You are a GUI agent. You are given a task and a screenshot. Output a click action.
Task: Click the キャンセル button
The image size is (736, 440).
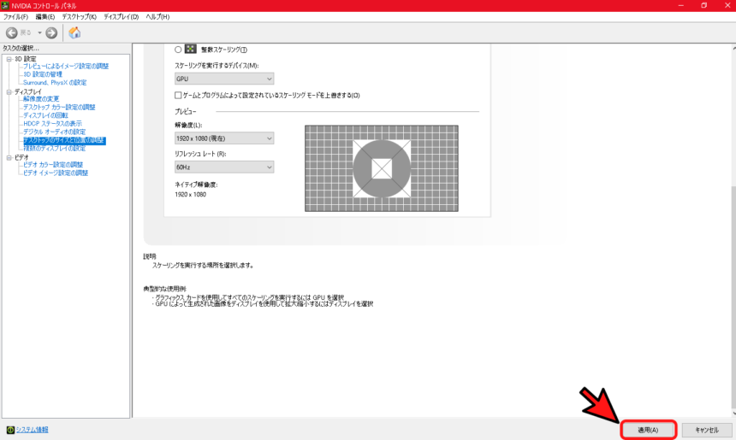[x=707, y=430]
